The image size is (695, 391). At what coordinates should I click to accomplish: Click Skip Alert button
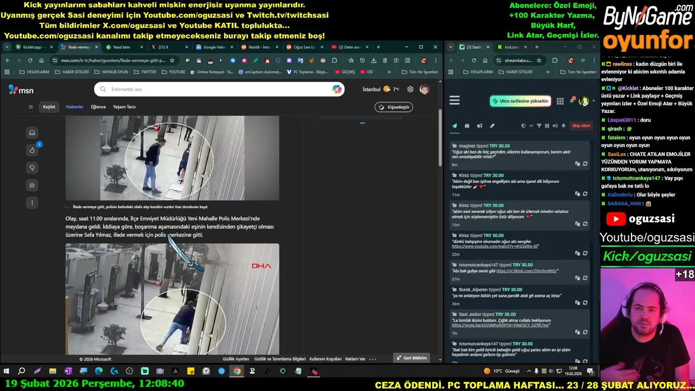pyautogui.click(x=581, y=126)
